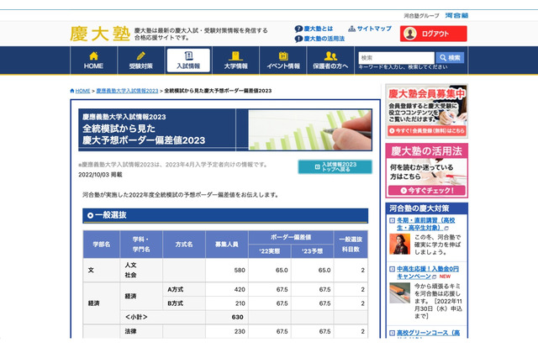Click the B方式 cell
This screenshot has height=358, width=538.
(x=184, y=303)
